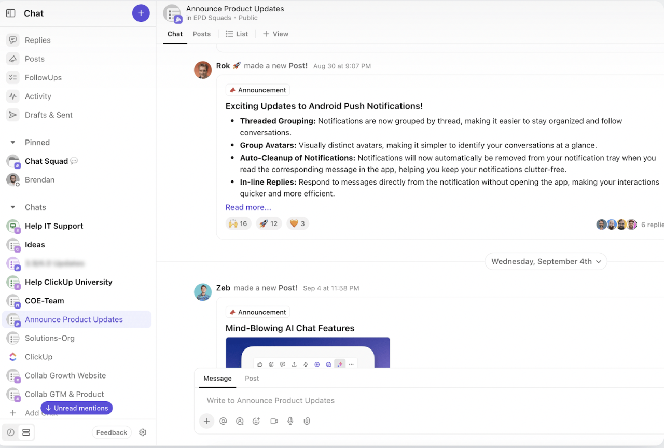Click the purple plus new chat button
This screenshot has height=448, width=664.
coord(141,13)
